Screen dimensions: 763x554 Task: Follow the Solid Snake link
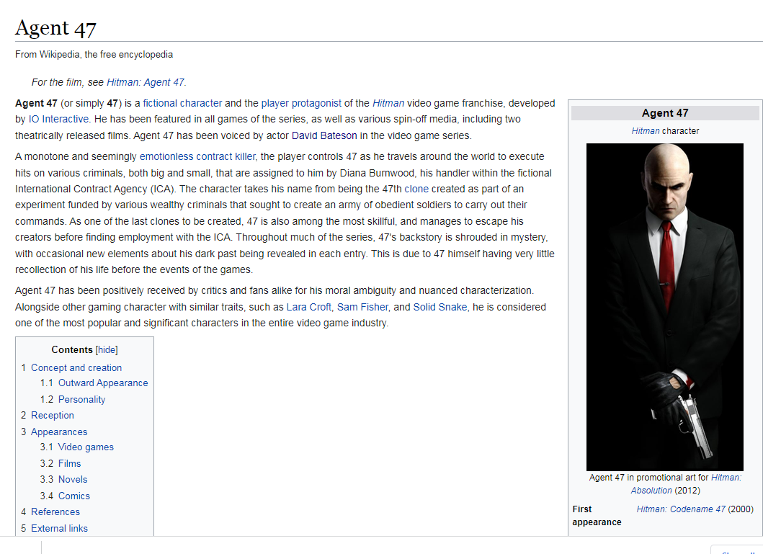(x=440, y=307)
